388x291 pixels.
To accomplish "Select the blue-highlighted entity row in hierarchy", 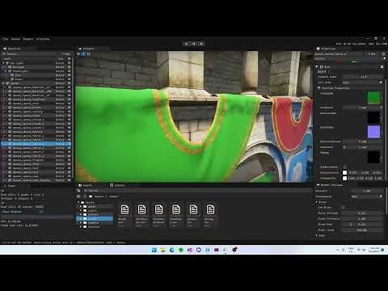I will (36, 144).
